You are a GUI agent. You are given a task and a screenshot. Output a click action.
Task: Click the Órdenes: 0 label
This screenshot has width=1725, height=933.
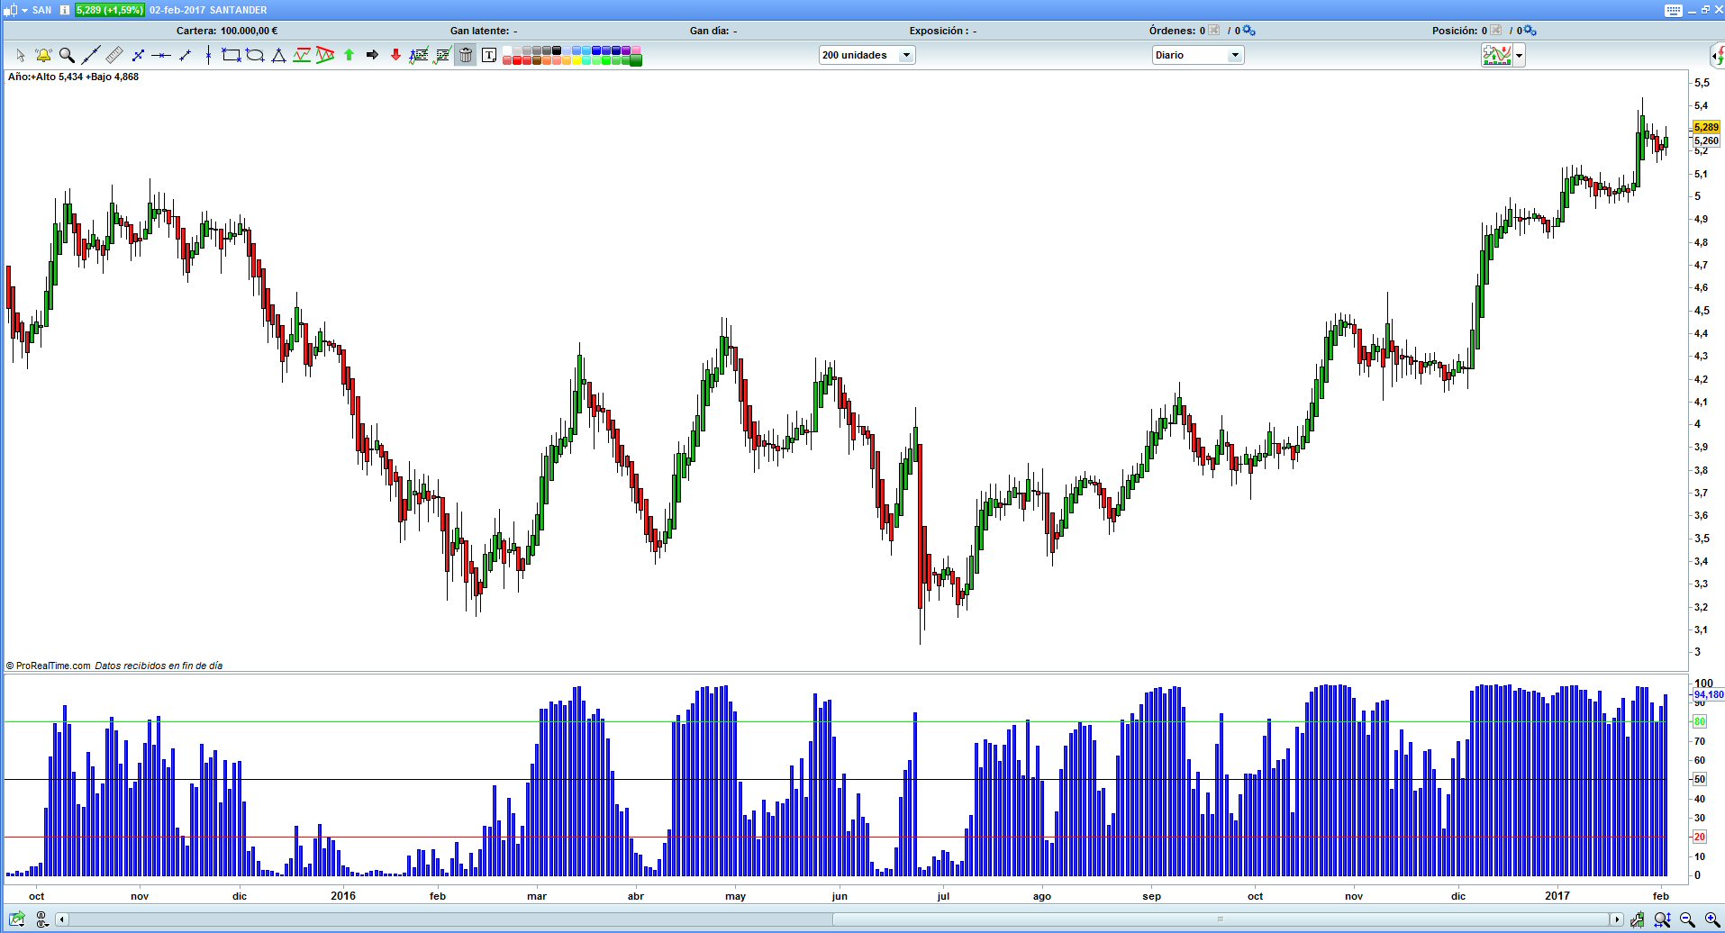click(x=1177, y=31)
